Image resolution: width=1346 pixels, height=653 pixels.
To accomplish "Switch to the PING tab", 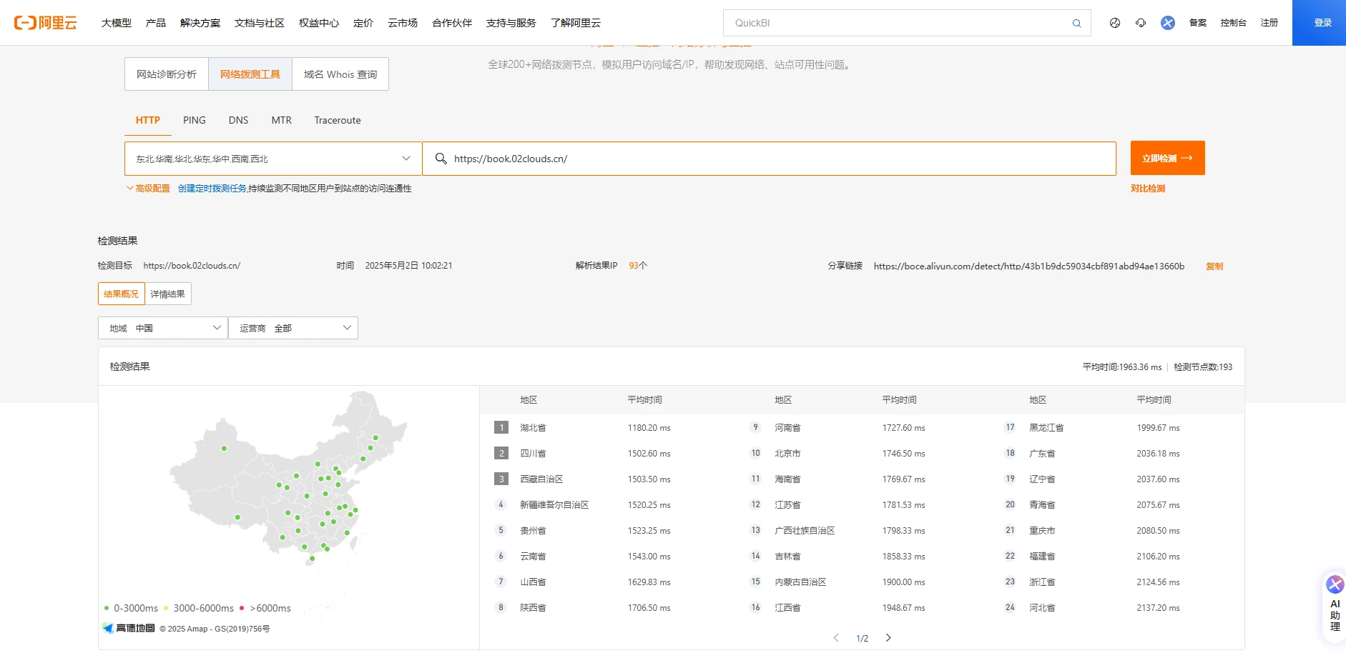I will (x=194, y=120).
